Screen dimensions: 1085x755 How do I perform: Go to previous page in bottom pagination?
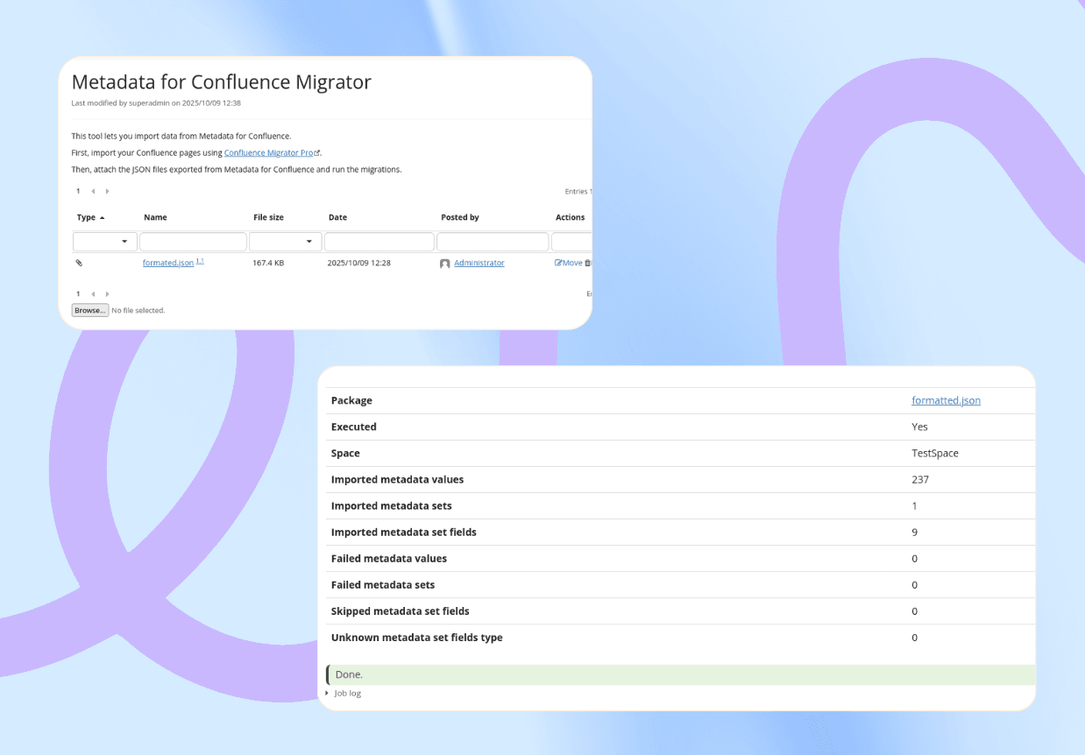[x=93, y=293]
